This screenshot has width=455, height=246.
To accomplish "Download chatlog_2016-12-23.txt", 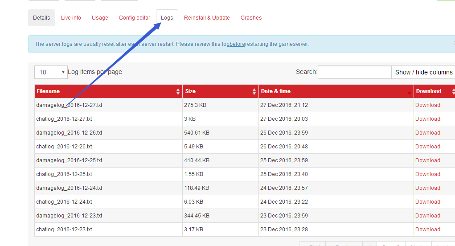I will point(428,230).
